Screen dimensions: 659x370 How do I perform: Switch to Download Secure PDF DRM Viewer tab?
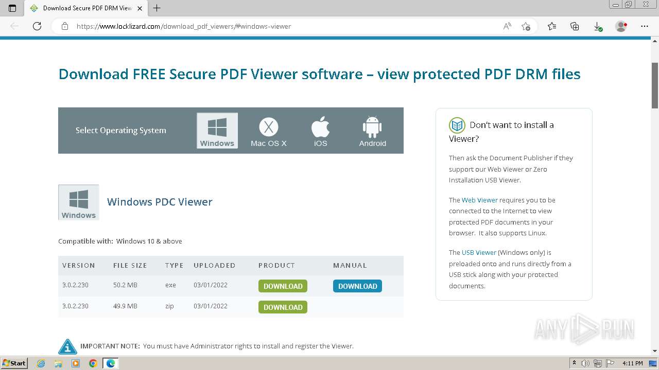pos(86,8)
